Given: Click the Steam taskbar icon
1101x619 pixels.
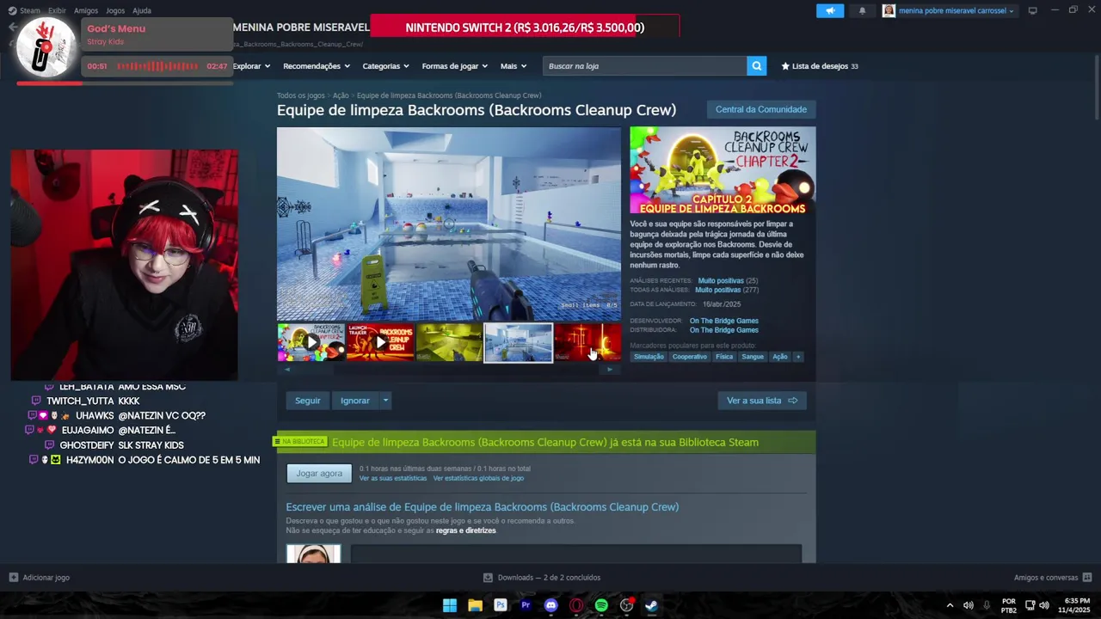Looking at the screenshot, I should pos(651,605).
